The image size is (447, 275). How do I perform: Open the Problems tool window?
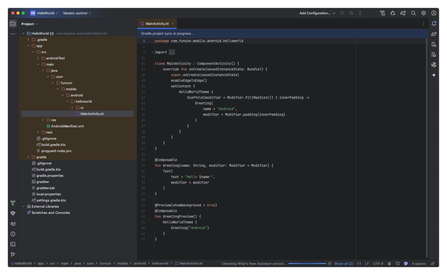13,234
